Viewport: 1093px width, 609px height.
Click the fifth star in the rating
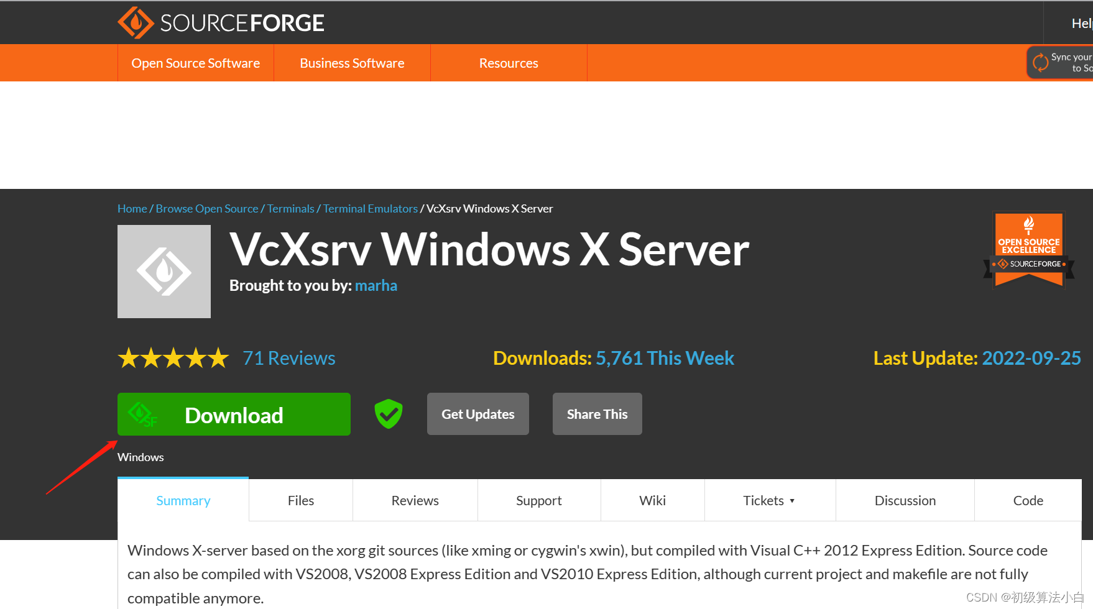pyautogui.click(x=219, y=357)
